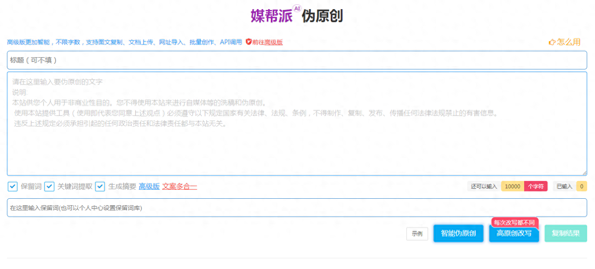Viewport: 595px width, 269px height.
Task: Click the 个字符 red badge
Action: click(536, 187)
